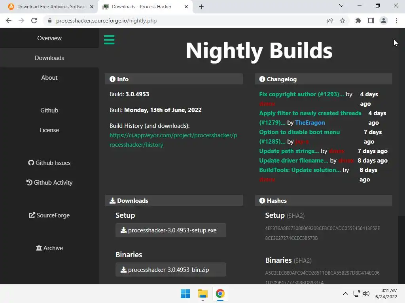405x303 pixels.
Task: Open the License page
Action: 49,130
